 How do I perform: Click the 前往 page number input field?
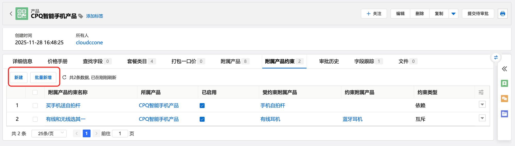pyautogui.click(x=120, y=133)
